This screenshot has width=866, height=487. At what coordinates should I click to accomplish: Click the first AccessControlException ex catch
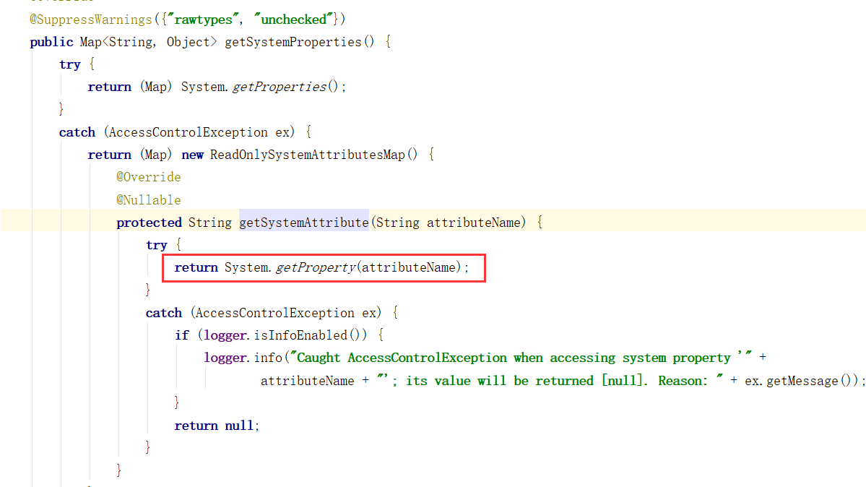click(x=199, y=132)
